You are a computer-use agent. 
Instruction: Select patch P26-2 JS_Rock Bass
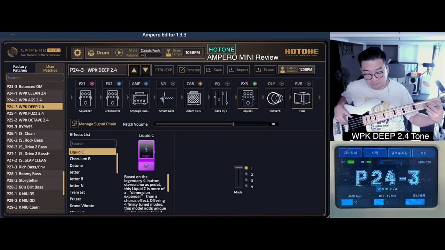click(34, 140)
